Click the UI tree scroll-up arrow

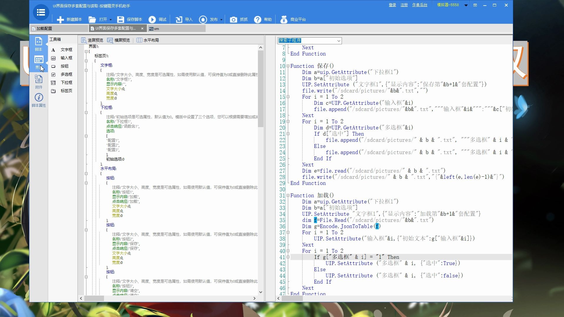(x=261, y=47)
